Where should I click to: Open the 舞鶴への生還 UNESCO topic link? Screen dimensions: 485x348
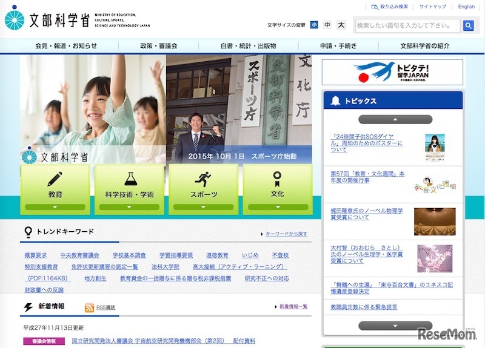tap(392, 288)
